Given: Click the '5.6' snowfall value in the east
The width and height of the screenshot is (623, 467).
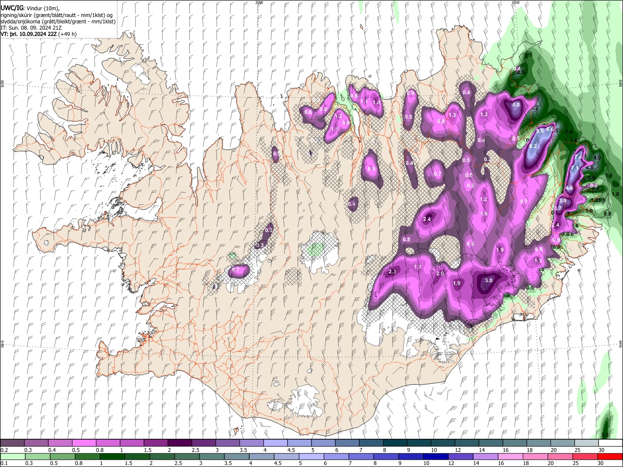Looking at the screenshot, I should click(540, 131).
